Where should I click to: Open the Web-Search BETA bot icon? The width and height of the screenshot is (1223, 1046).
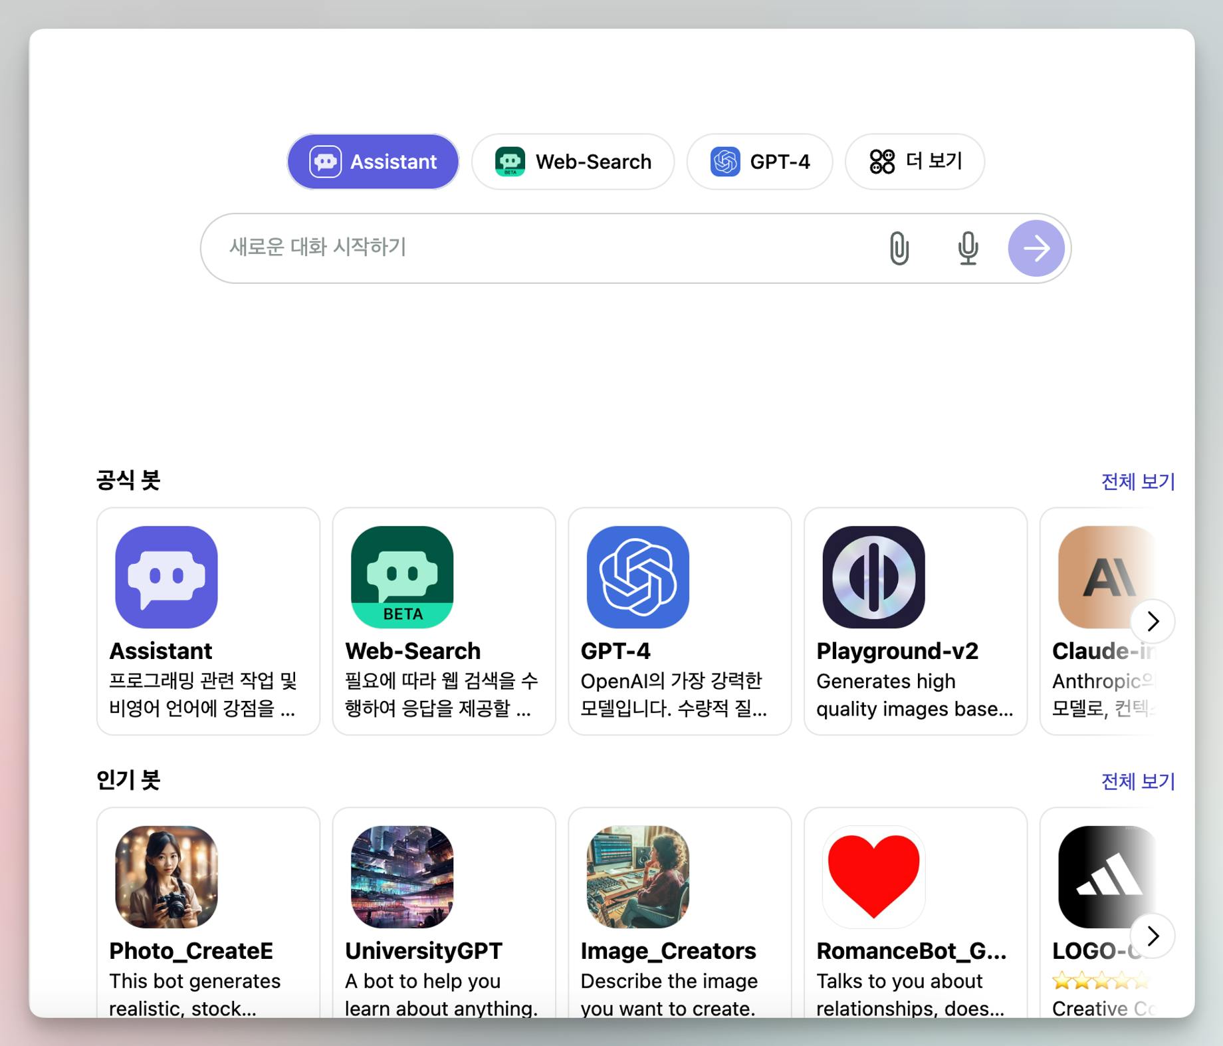pyautogui.click(x=402, y=577)
